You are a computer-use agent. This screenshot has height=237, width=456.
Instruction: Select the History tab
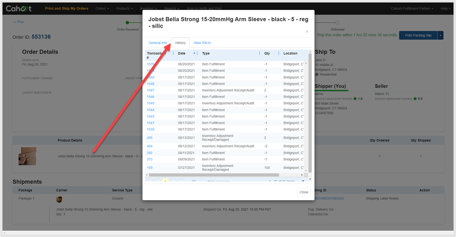click(x=180, y=43)
